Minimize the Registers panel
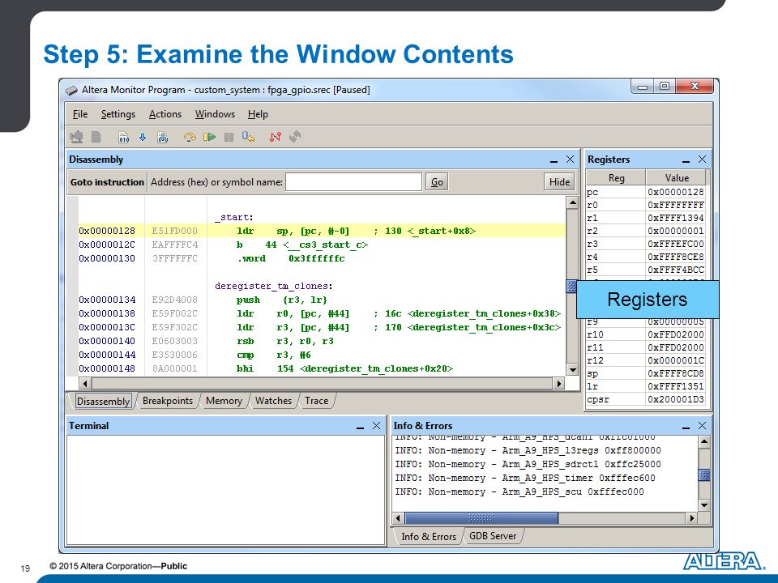The width and height of the screenshot is (778, 583). click(686, 160)
